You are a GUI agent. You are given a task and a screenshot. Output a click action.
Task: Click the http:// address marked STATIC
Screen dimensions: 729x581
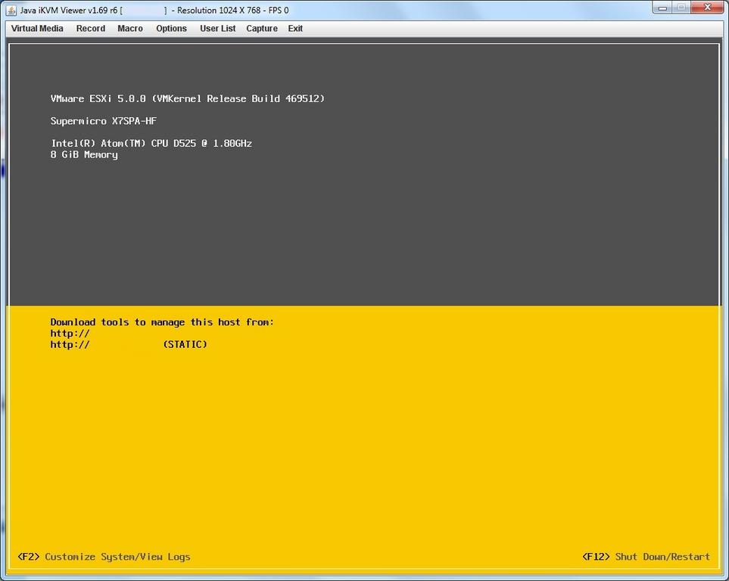(129, 345)
